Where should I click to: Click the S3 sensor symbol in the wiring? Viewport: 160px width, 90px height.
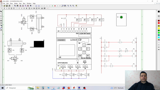tap(79, 20)
